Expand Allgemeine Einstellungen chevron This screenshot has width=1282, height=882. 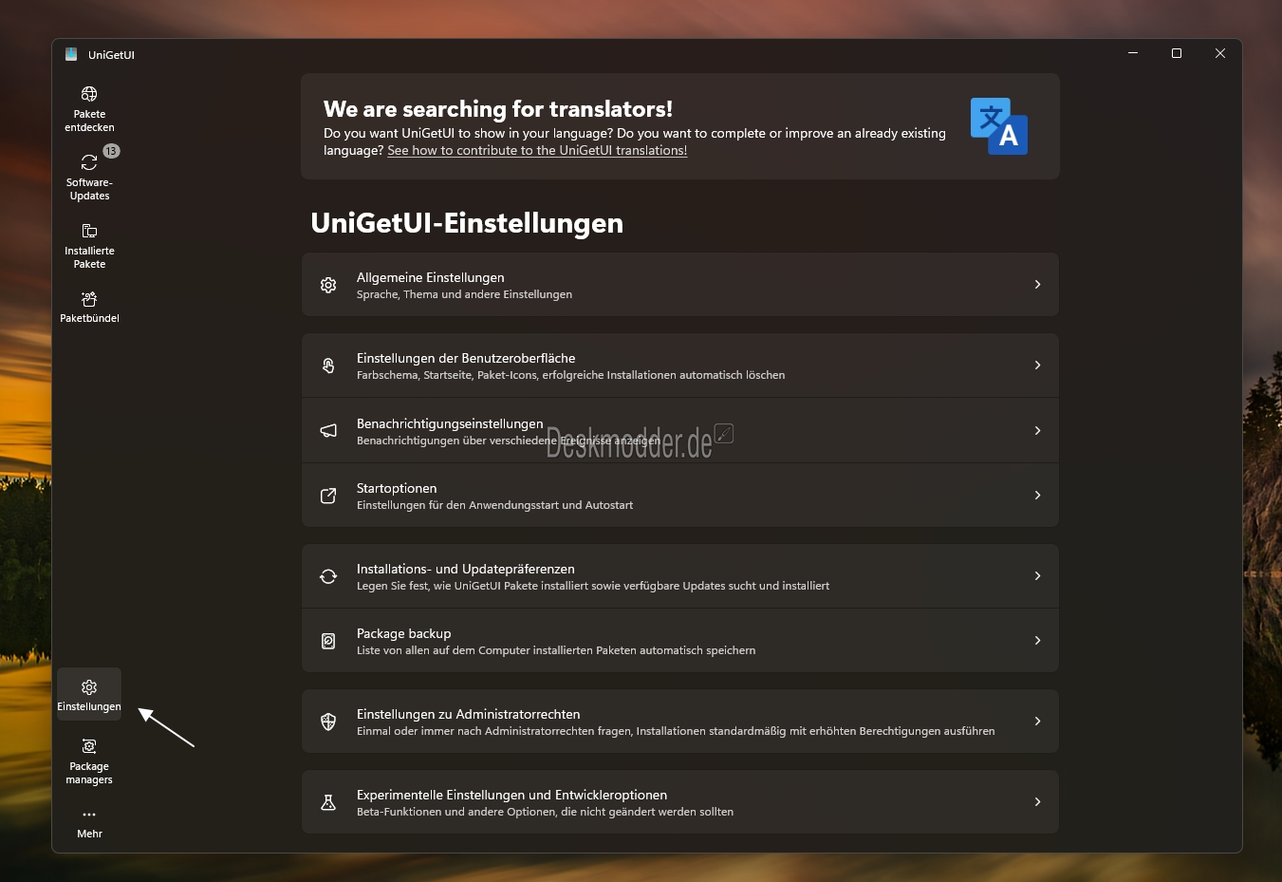point(1037,285)
